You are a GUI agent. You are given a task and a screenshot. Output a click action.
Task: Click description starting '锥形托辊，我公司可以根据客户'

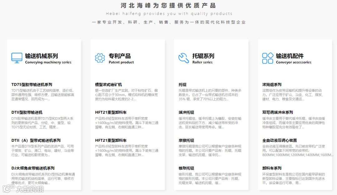[x=210, y=178]
